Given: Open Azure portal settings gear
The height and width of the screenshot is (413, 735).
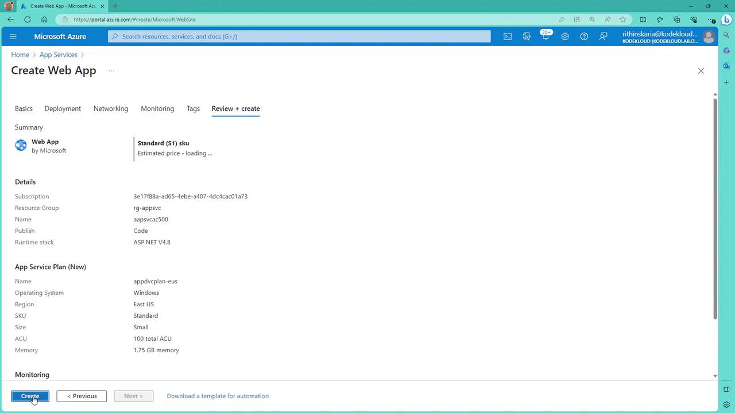Looking at the screenshot, I should [x=565, y=36].
